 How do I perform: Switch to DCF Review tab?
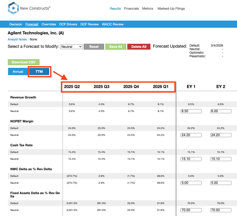[89, 24]
